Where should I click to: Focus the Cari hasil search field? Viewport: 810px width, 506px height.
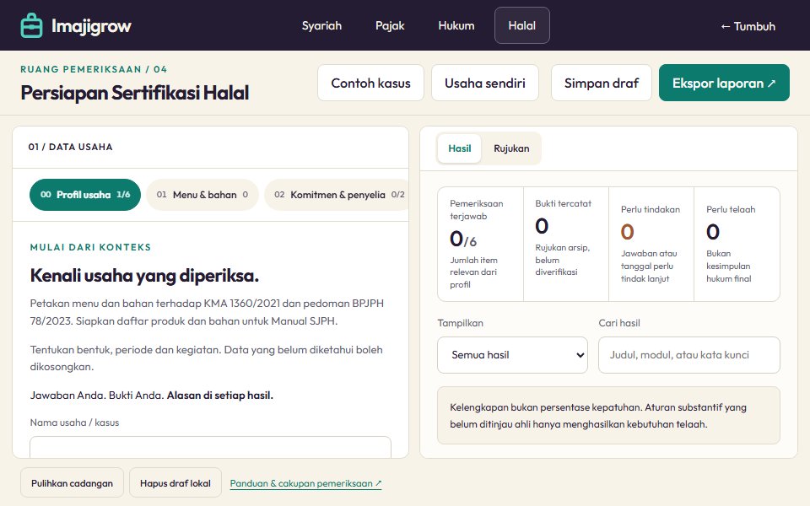[x=688, y=355]
